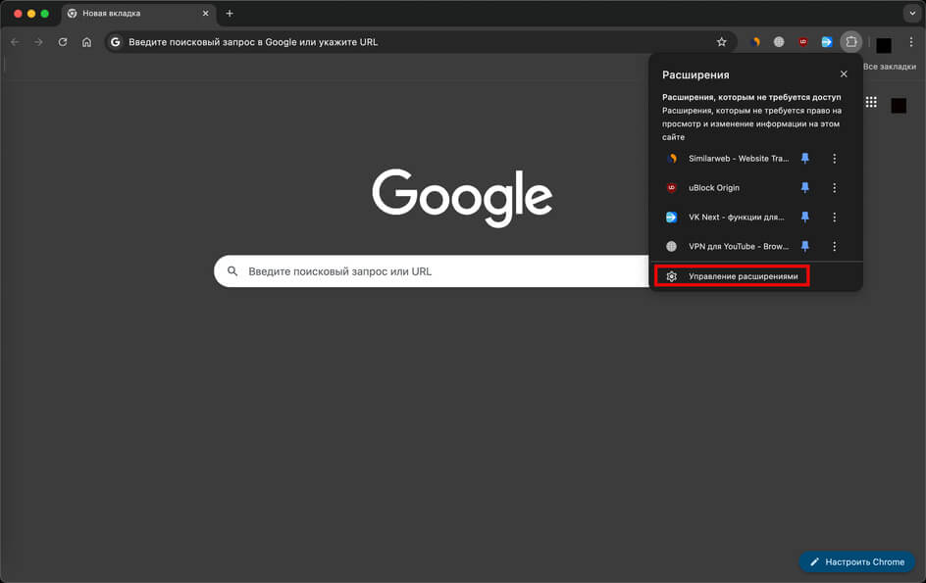This screenshot has width=926, height=583.
Task: Unpin VK Next extension from toolbar
Action: coord(805,218)
